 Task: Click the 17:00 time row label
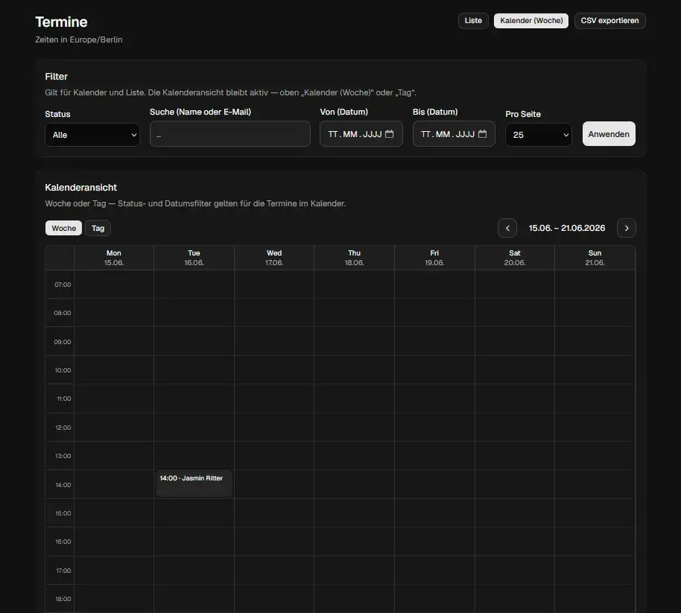click(63, 571)
